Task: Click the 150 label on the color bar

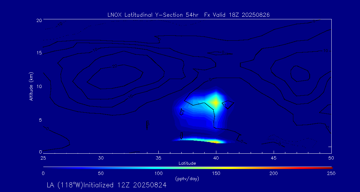Action: pos(216,173)
